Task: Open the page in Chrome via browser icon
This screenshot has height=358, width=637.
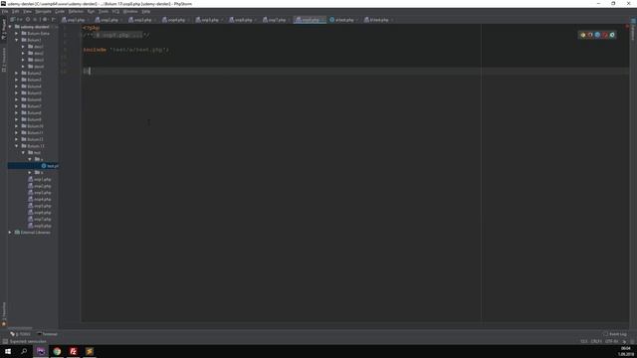Action: (583, 35)
